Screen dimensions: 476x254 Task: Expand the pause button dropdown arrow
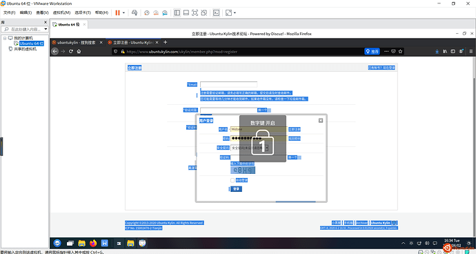click(123, 12)
